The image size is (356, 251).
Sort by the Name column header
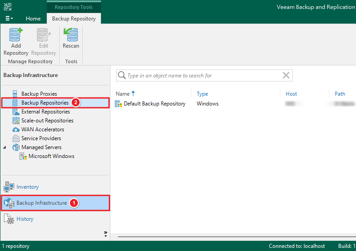[123, 94]
